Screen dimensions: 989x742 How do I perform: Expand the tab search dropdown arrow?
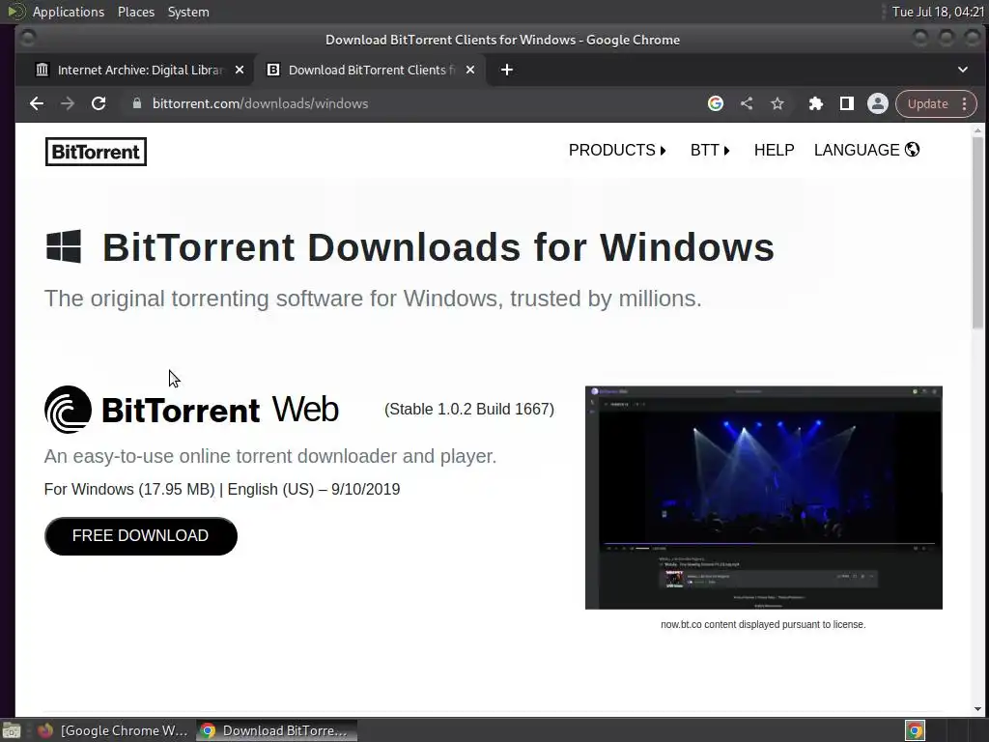[963, 70]
